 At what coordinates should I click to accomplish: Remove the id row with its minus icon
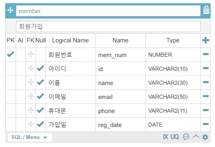coord(206,68)
